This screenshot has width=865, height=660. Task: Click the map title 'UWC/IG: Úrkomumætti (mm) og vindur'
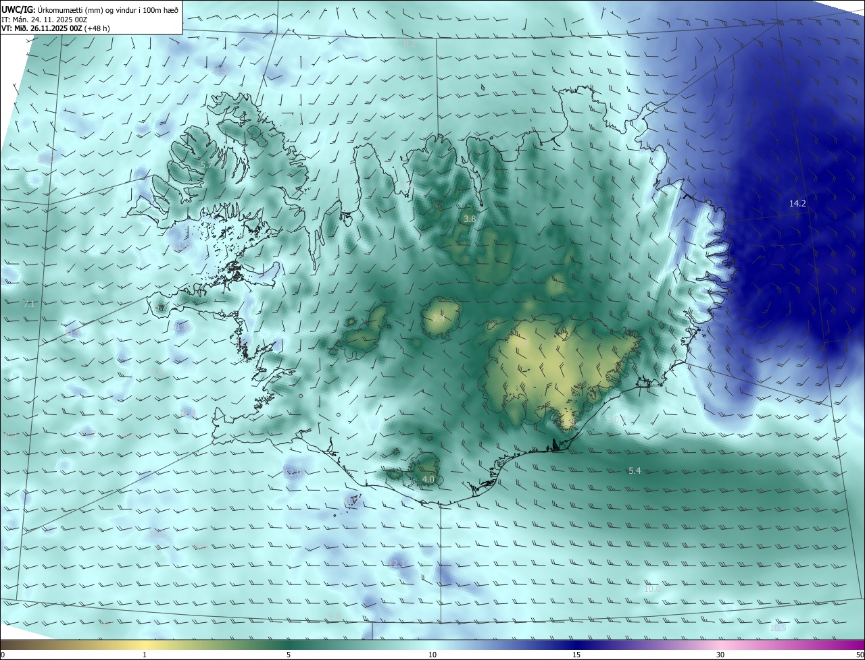click(91, 9)
